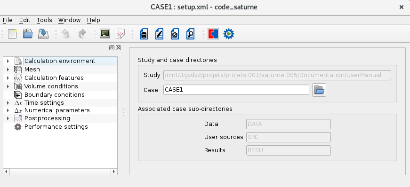
Task: Expand the Numerical parameters node
Action: click(8, 110)
